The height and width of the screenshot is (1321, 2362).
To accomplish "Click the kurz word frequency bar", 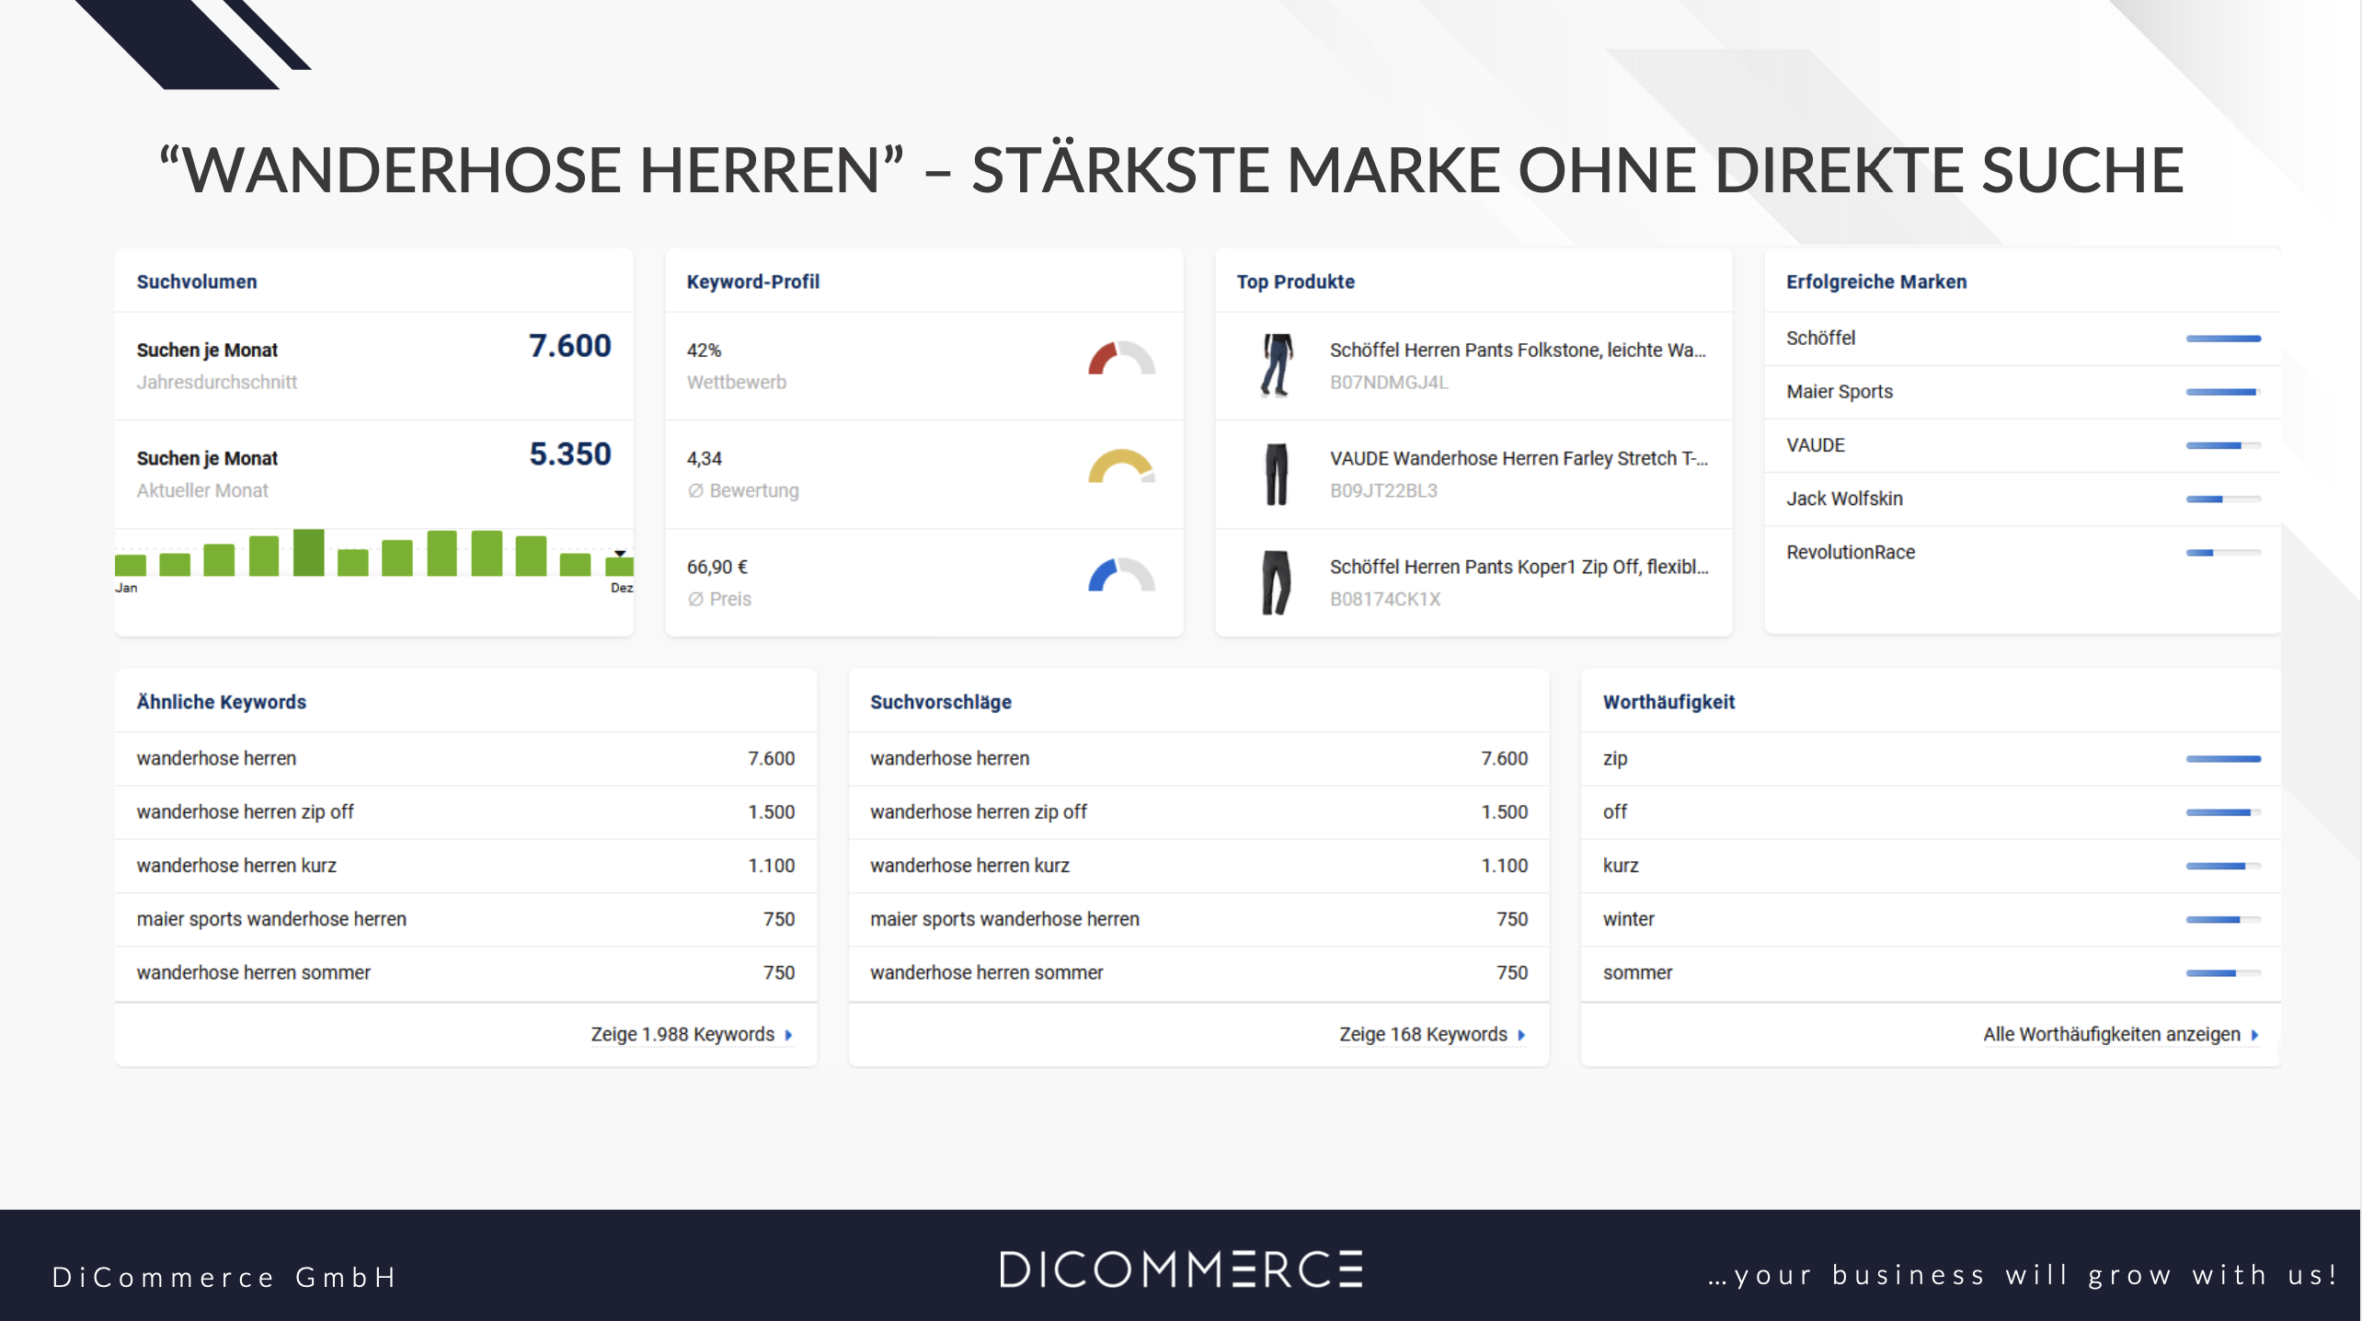I will pos(2223,866).
